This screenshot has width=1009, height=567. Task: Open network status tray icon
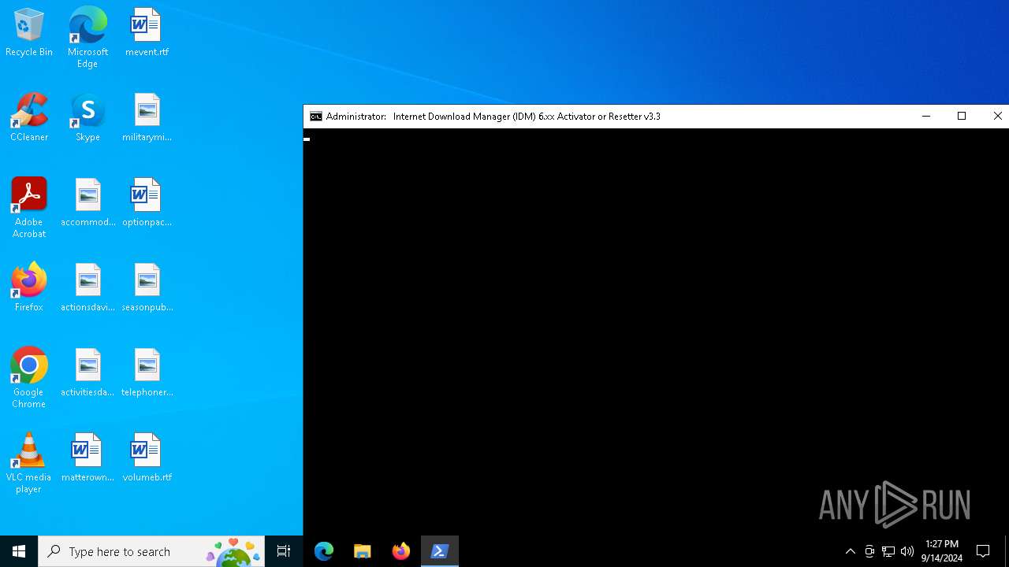[888, 551]
